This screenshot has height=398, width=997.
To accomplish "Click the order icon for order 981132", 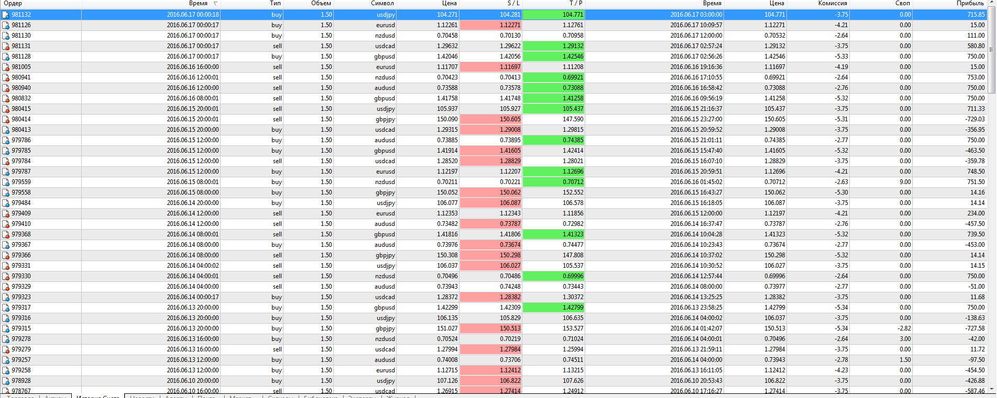I will [x=6, y=15].
